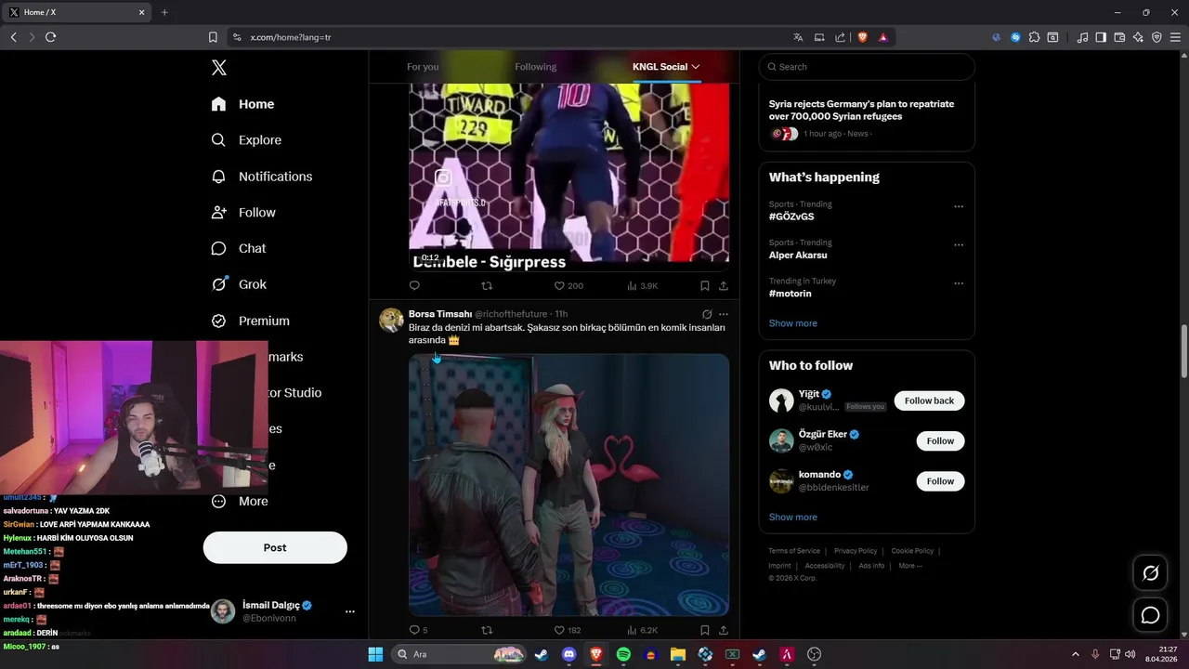Open Notifications from the sidebar
The height and width of the screenshot is (669, 1189).
click(261, 177)
